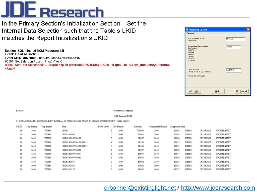Click the Path column header
257x192 pixels.
pyautogui.click(x=64, y=126)
